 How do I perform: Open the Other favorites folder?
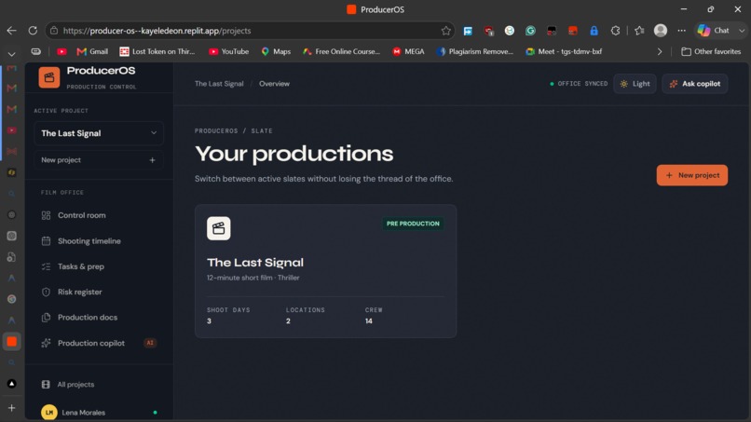tap(711, 52)
